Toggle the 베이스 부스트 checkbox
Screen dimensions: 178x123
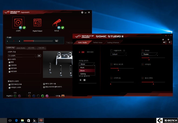pyautogui.click(x=112, y=64)
